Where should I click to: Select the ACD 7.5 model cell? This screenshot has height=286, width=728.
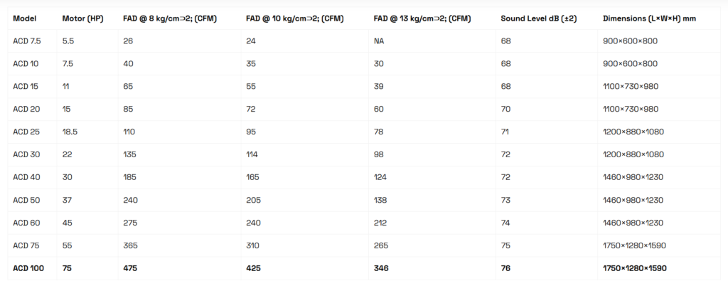click(x=27, y=41)
